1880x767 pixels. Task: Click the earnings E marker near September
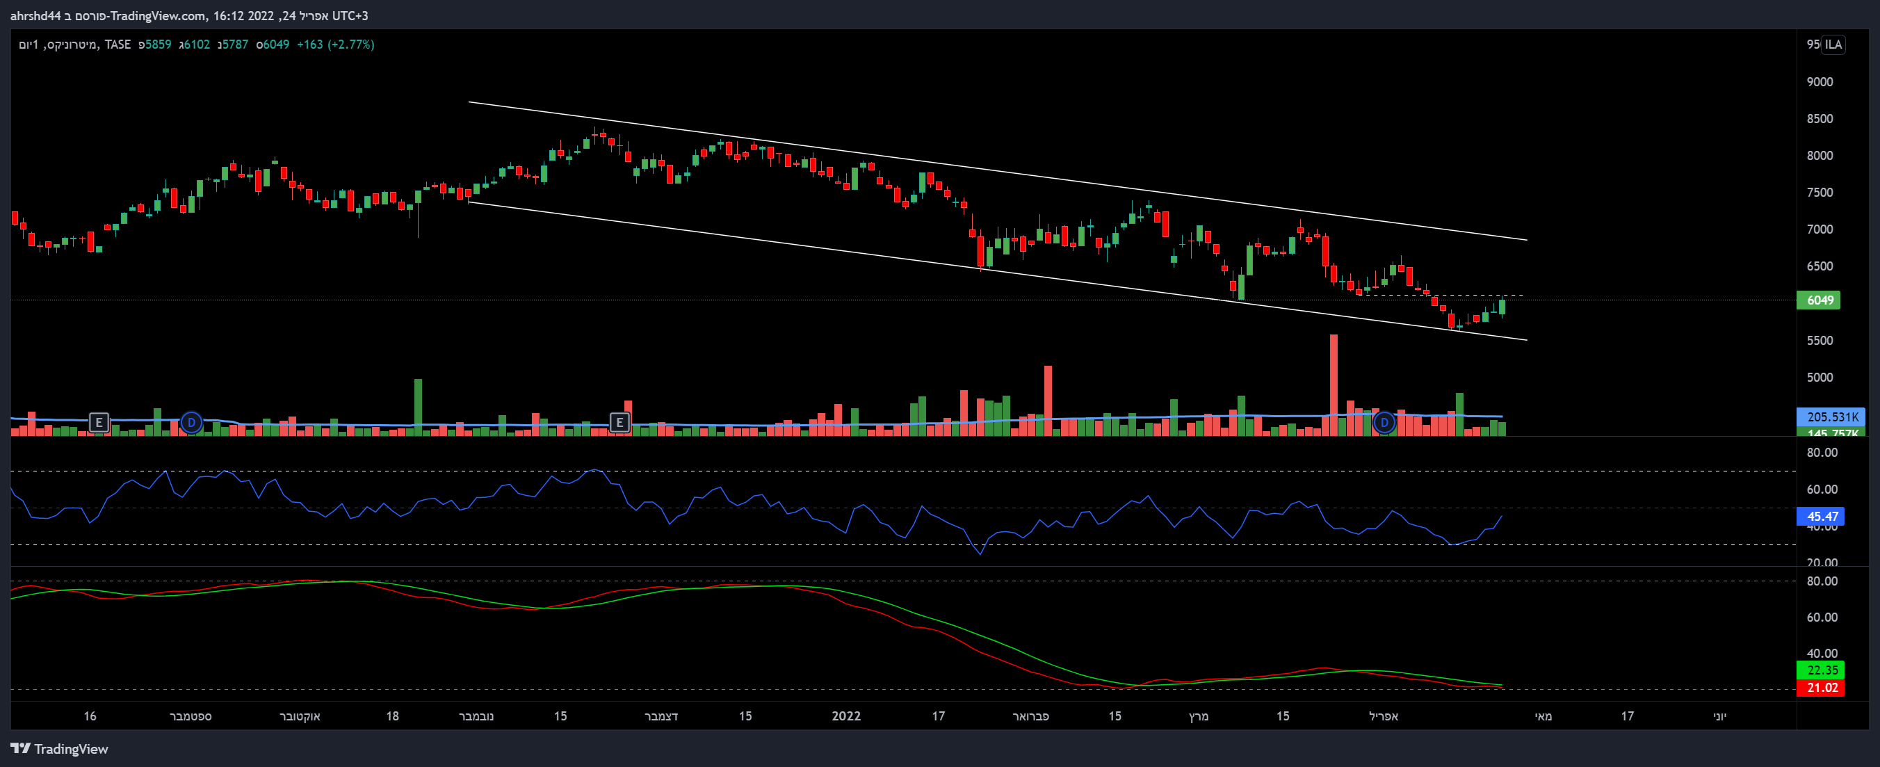(x=99, y=422)
